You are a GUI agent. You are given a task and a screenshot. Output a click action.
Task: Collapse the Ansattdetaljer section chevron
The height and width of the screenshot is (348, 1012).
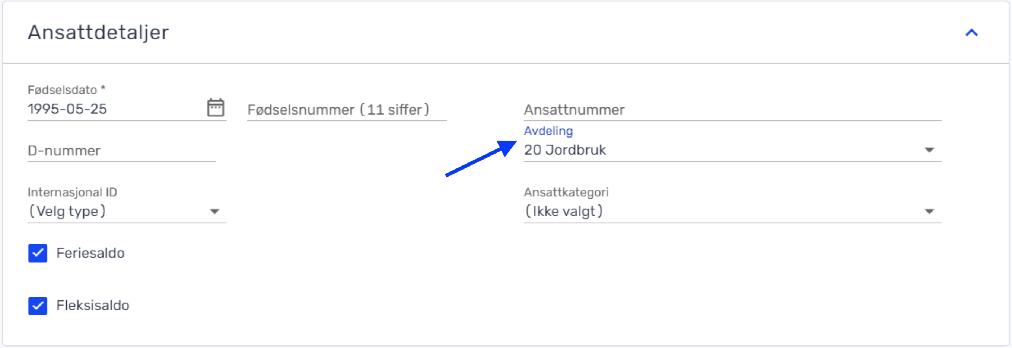coord(971,33)
